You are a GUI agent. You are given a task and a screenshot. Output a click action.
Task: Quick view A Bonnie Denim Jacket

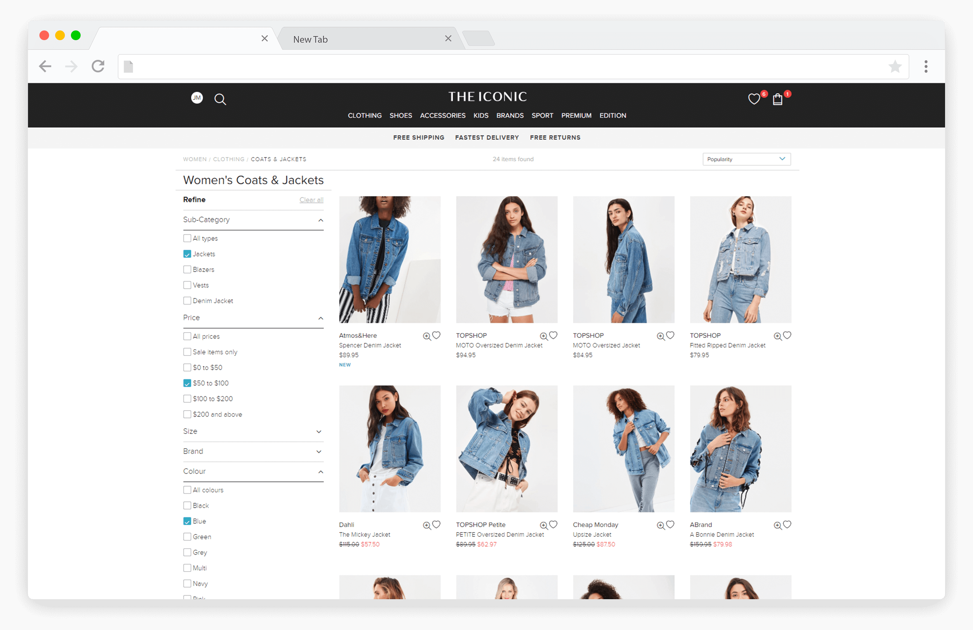coord(778,525)
